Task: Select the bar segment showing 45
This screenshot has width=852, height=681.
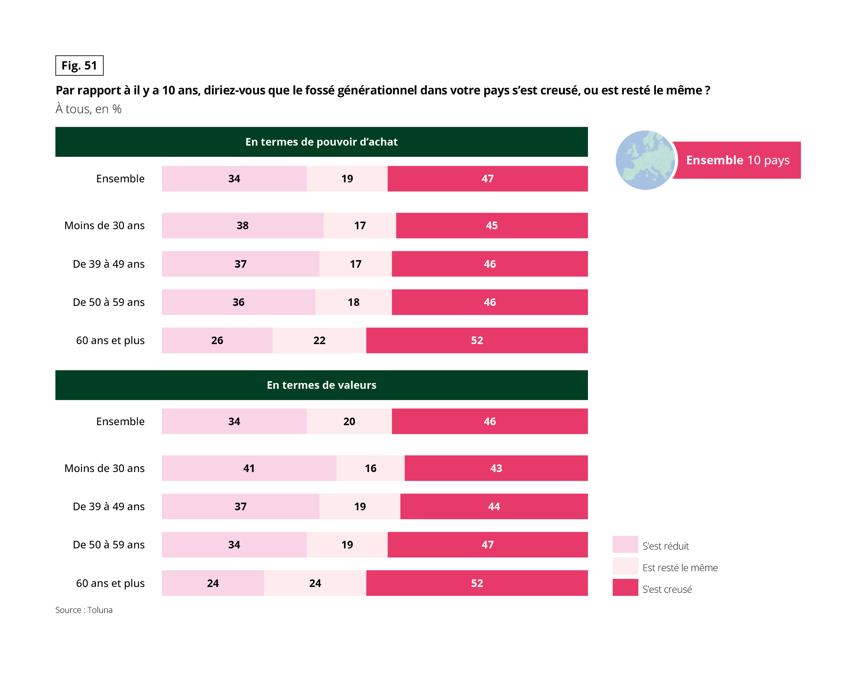Action: [492, 226]
